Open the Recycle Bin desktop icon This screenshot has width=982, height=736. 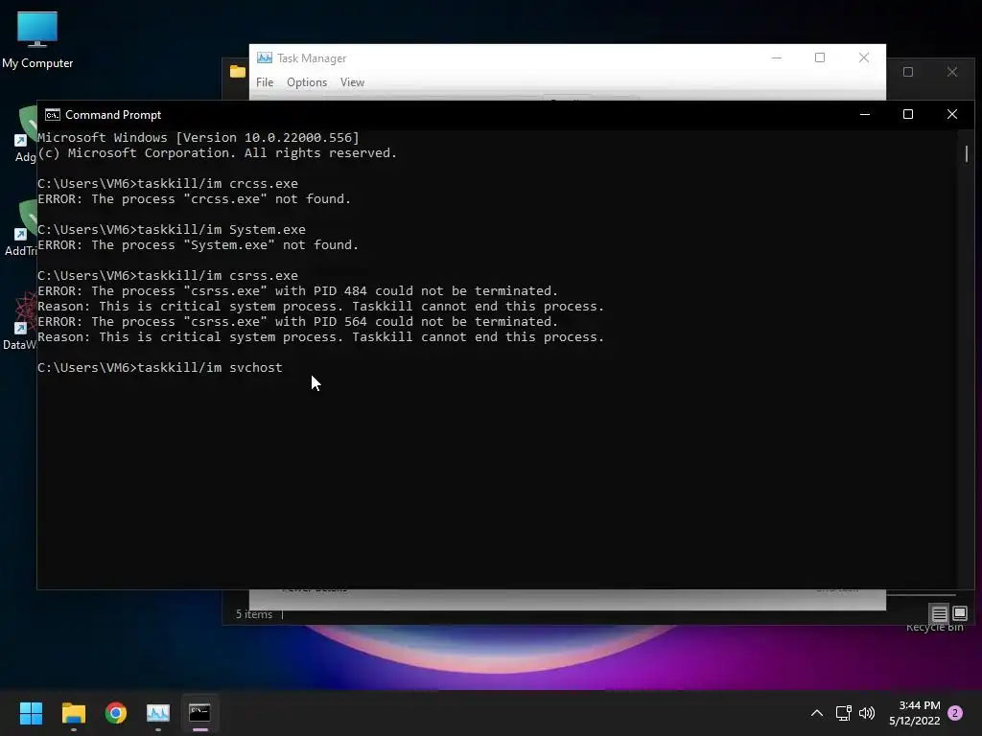pos(934,627)
